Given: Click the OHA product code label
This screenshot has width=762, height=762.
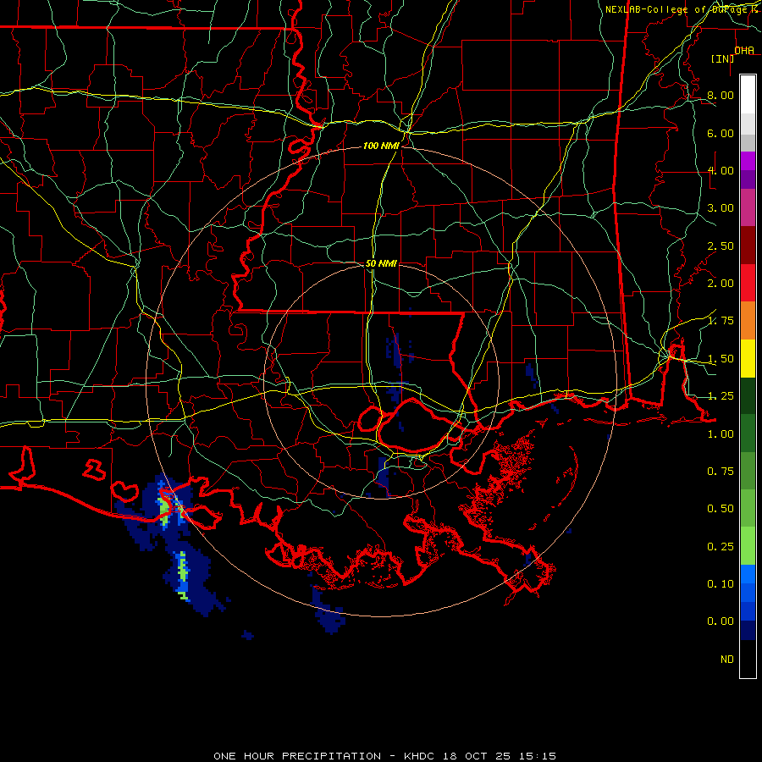Looking at the screenshot, I should point(744,51).
